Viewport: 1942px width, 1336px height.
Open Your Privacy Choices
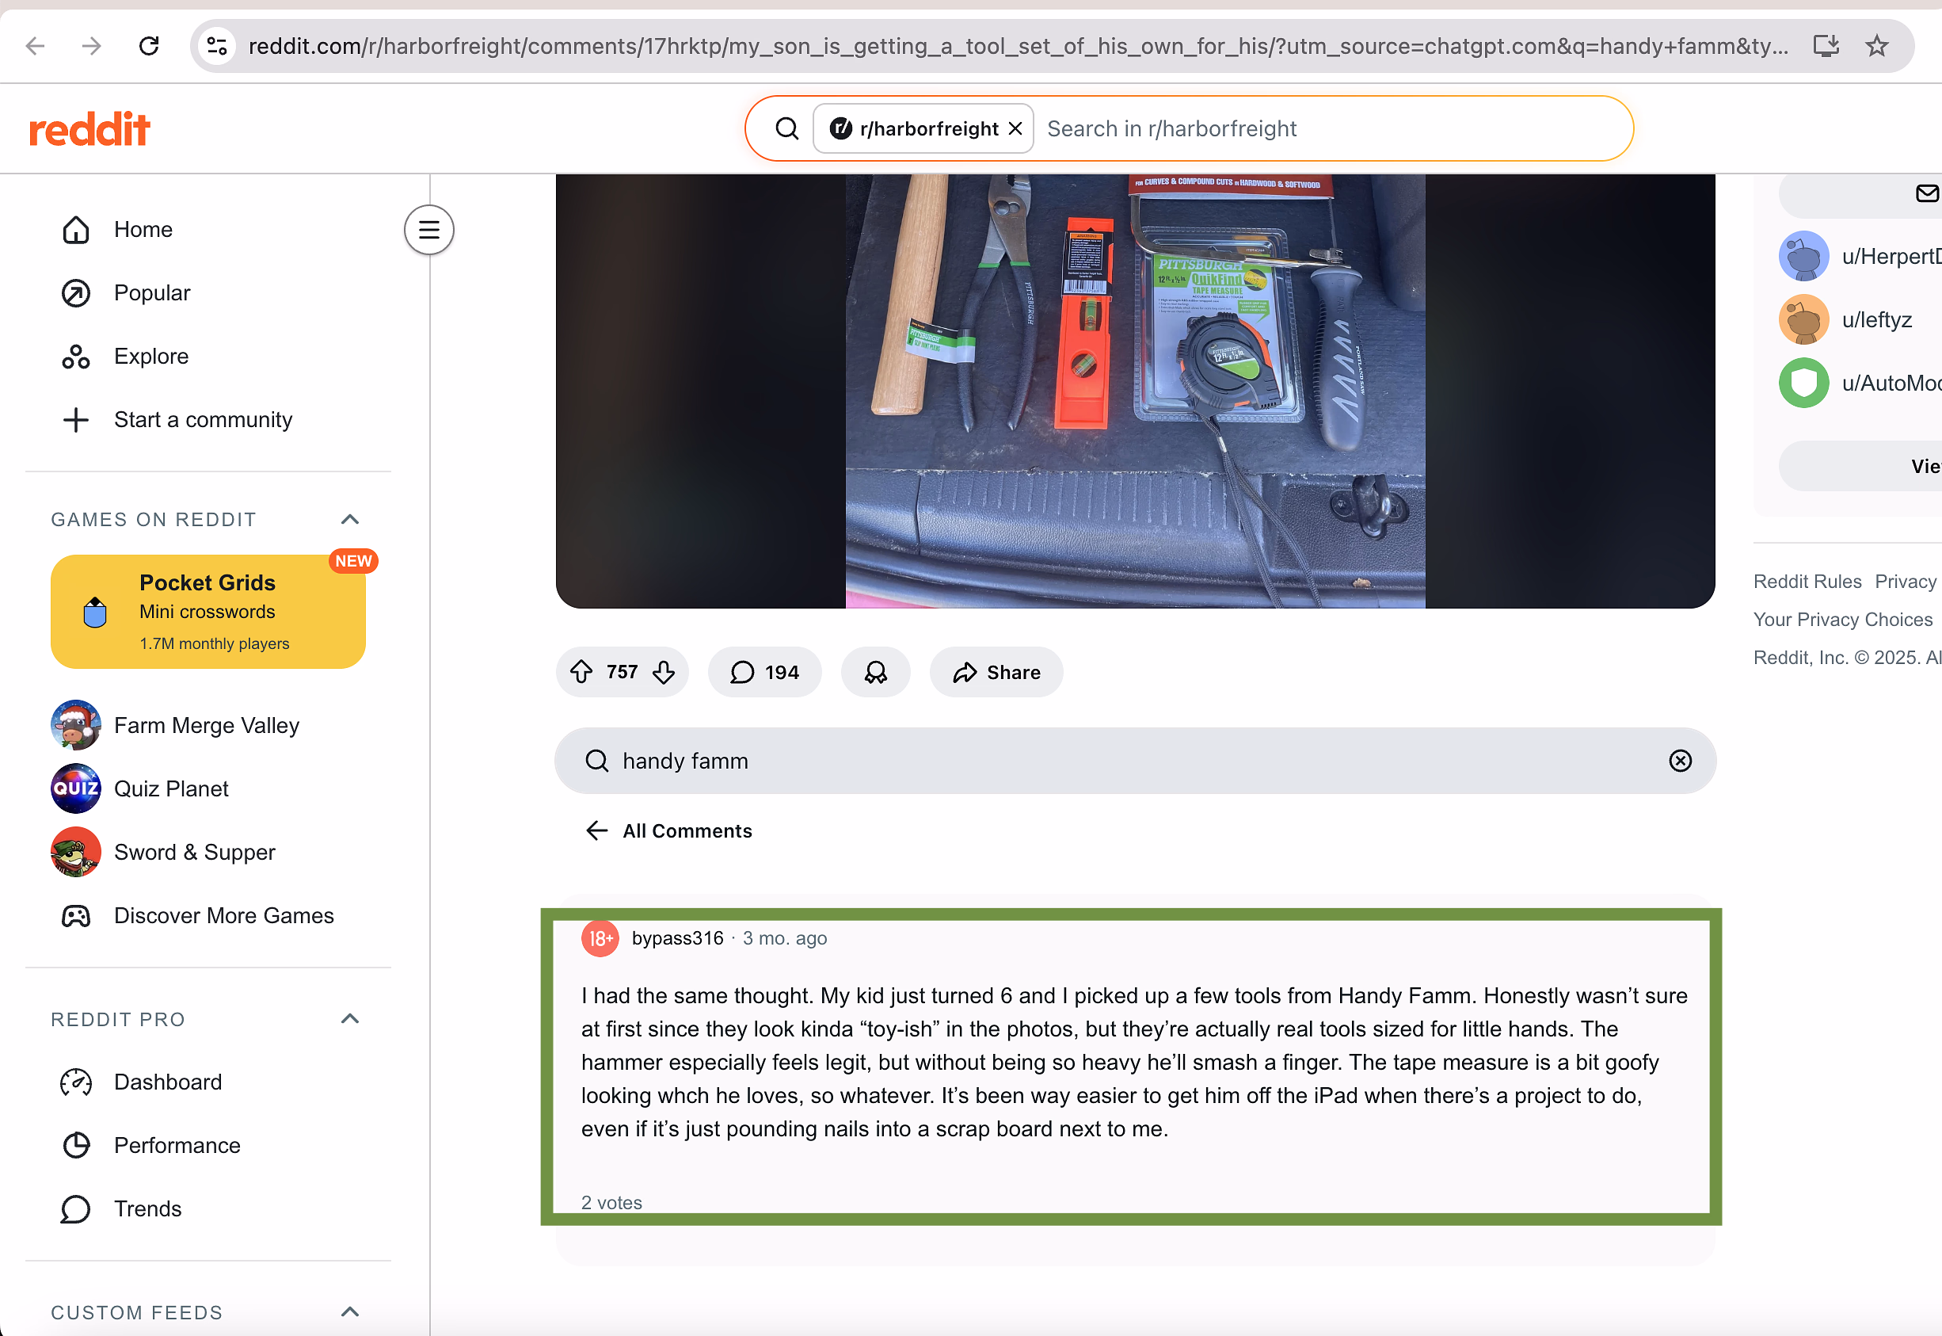point(1842,620)
